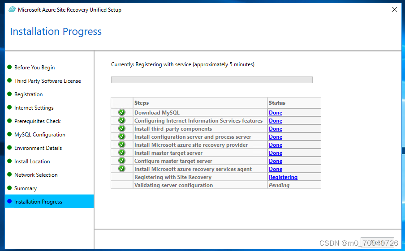
Task: Click green bullet beside Prerequisites Check
Action: tap(9, 121)
